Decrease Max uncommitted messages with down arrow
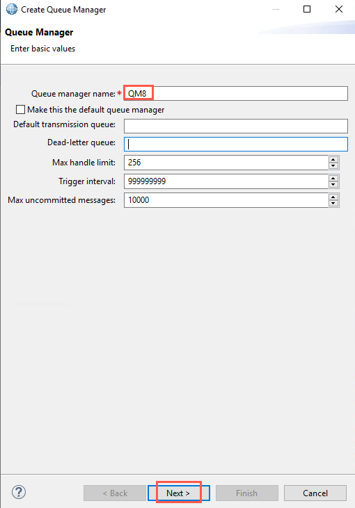The height and width of the screenshot is (508, 355). pyautogui.click(x=333, y=203)
